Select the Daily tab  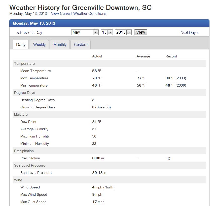pyautogui.click(x=21, y=45)
